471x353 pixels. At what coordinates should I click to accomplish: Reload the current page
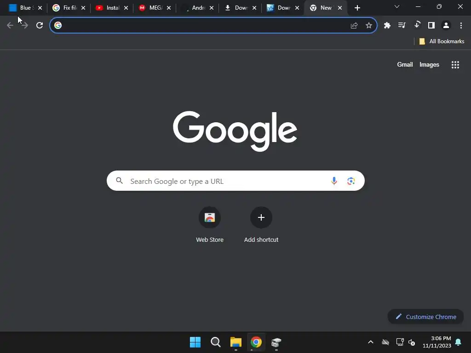tap(40, 26)
